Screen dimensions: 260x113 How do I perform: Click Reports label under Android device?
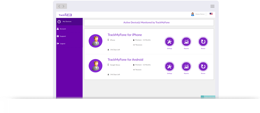[186, 74]
